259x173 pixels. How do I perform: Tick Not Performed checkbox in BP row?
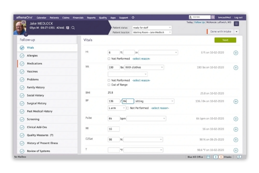click(x=128, y=108)
